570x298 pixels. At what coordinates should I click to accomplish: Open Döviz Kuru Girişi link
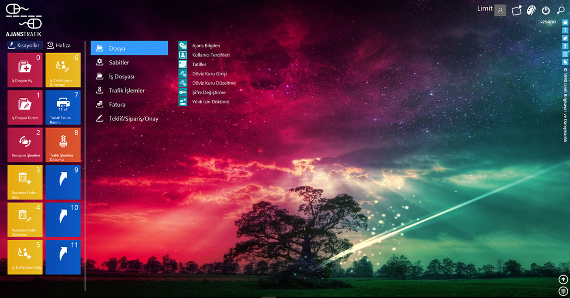209,74
